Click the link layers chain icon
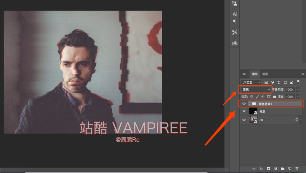This screenshot has width=306, height=173. 254,168
